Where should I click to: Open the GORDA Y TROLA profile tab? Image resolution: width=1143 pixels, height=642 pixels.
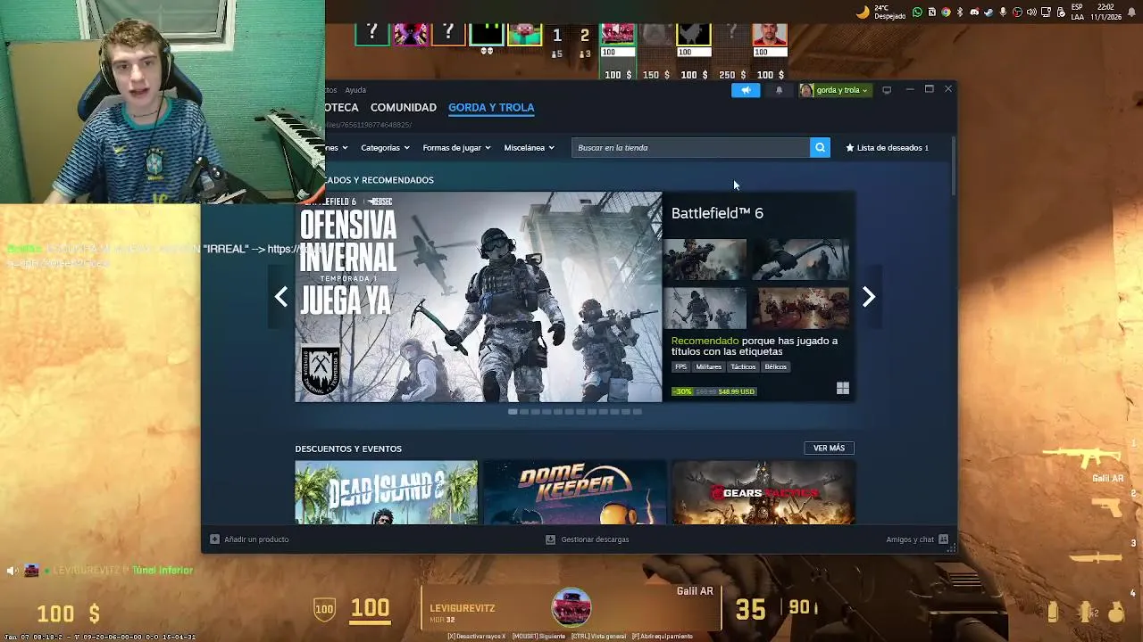pos(491,107)
